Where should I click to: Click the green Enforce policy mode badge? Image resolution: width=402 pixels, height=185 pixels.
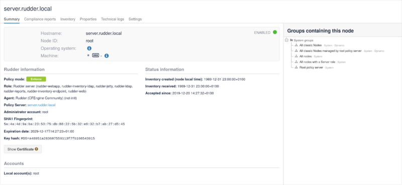[36, 79]
